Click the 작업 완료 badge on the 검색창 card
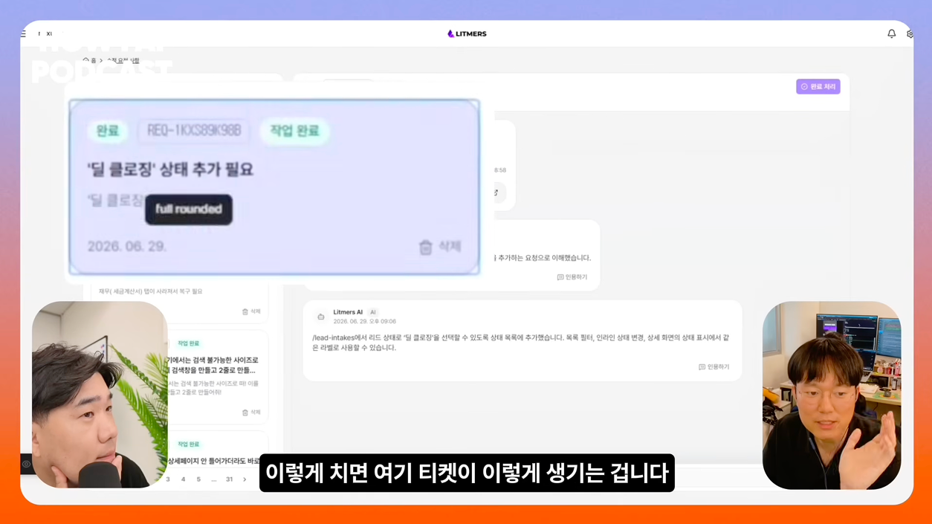Viewport: 932px width, 524px height. [188, 343]
